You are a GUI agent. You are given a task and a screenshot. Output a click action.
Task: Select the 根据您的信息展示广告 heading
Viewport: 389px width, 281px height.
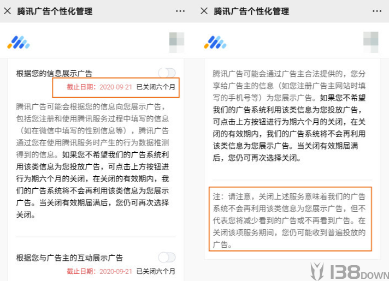coord(54,73)
